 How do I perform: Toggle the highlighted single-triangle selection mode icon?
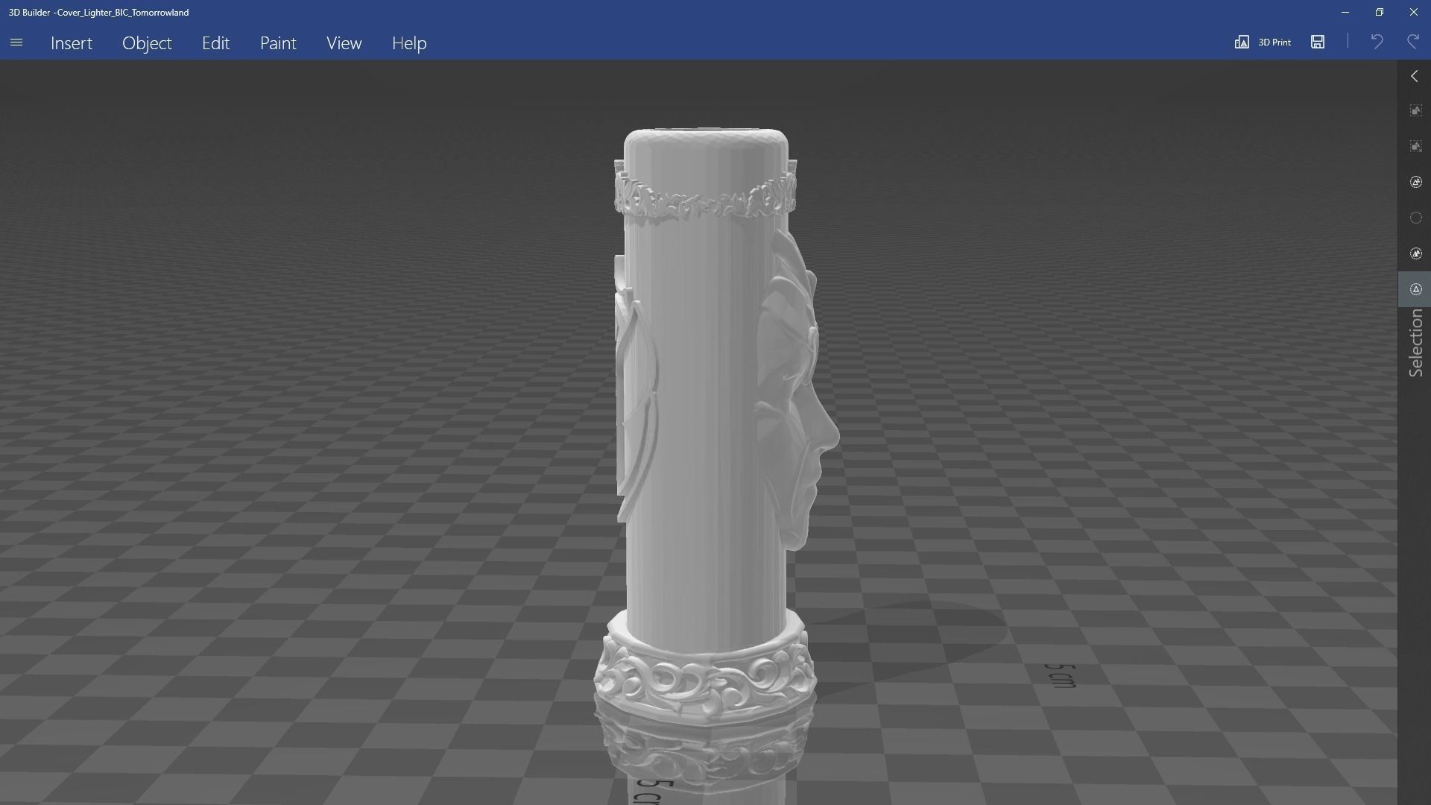click(1415, 289)
